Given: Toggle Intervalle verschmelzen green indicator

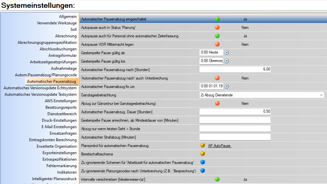Looking at the screenshot, I should pos(217,179).
